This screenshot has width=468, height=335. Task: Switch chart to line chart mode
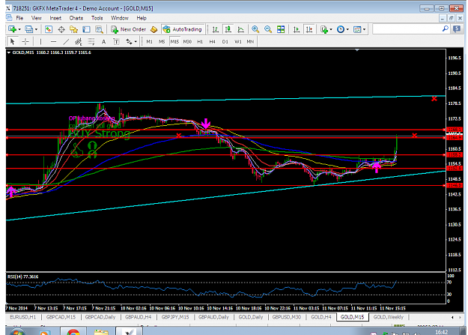pyautogui.click(x=240, y=29)
